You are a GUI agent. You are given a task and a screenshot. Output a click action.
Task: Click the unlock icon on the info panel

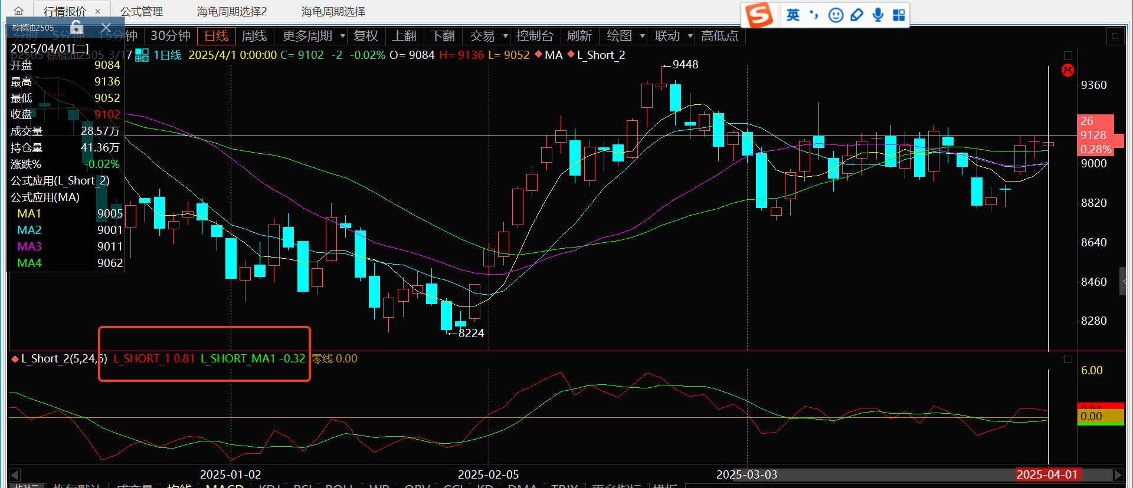coord(77,27)
